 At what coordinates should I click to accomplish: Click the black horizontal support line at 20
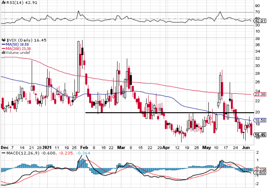tap(168, 113)
